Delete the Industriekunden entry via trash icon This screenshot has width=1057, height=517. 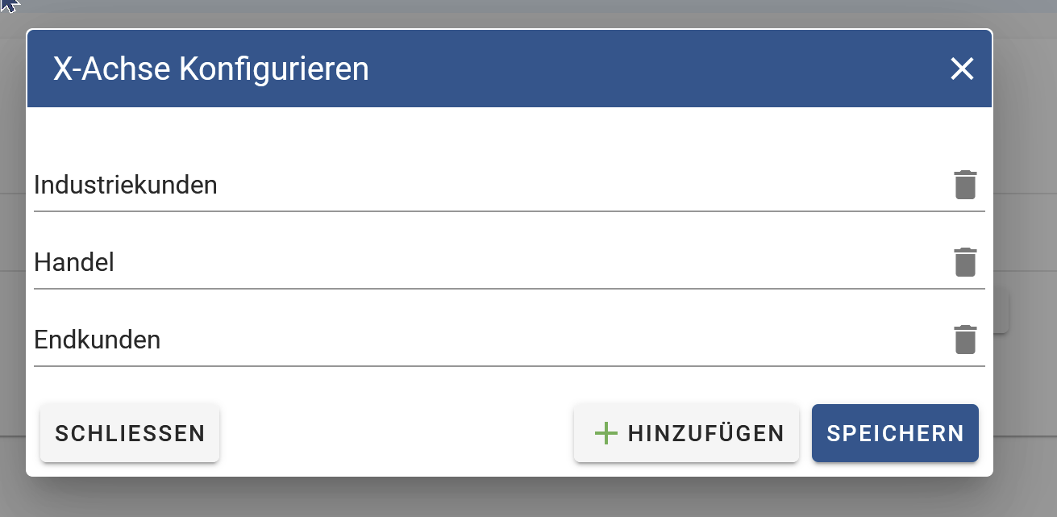(965, 185)
